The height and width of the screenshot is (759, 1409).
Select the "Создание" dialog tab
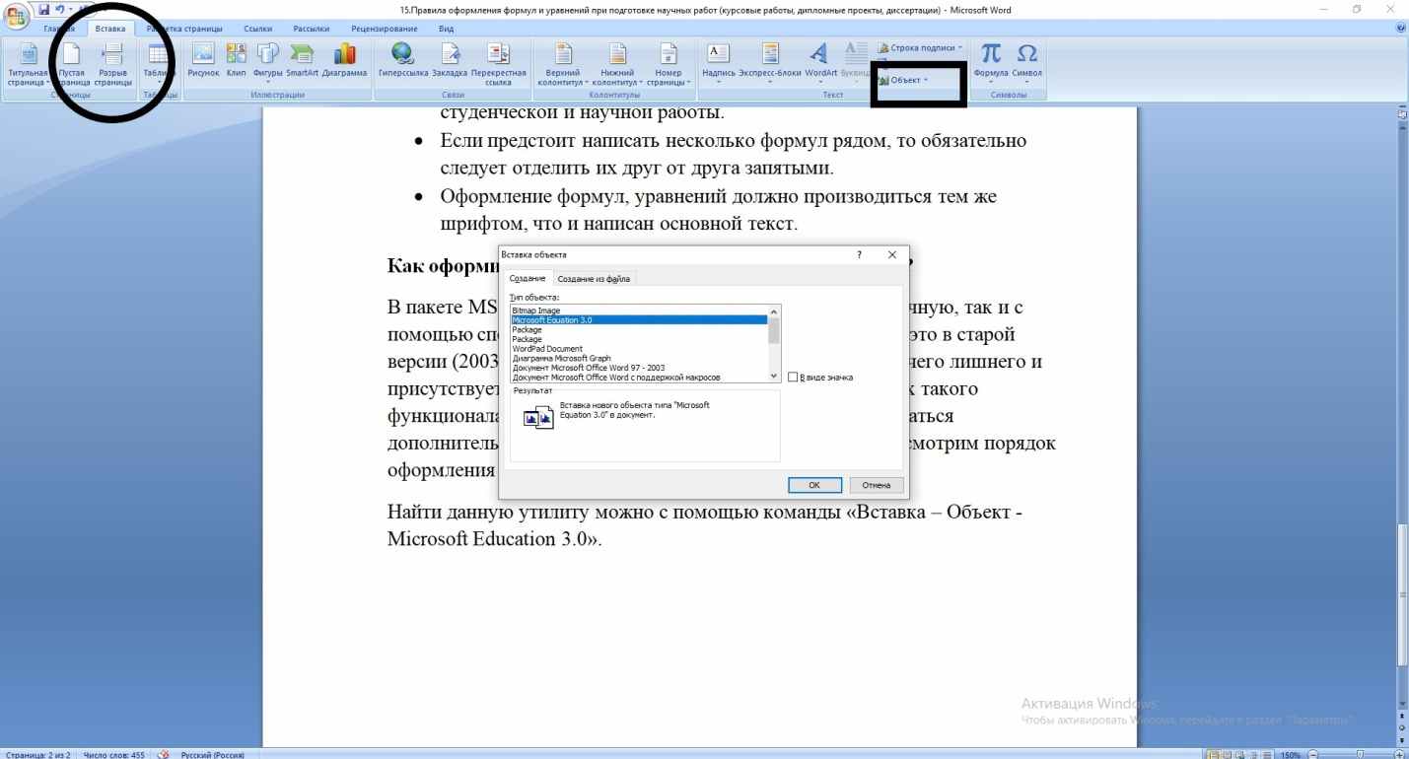(x=528, y=279)
